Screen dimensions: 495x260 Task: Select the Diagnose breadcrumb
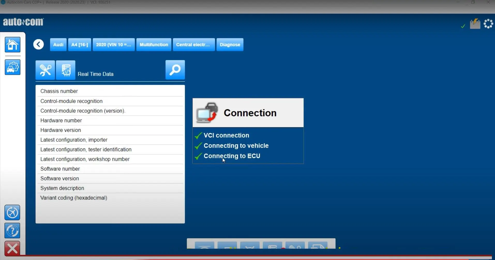tap(230, 45)
